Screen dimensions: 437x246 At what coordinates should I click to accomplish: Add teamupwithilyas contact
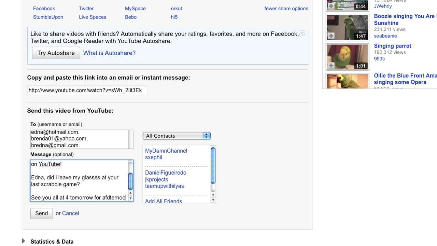(164, 186)
